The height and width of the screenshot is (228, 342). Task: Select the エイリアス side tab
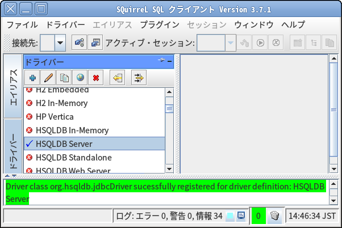(13, 86)
